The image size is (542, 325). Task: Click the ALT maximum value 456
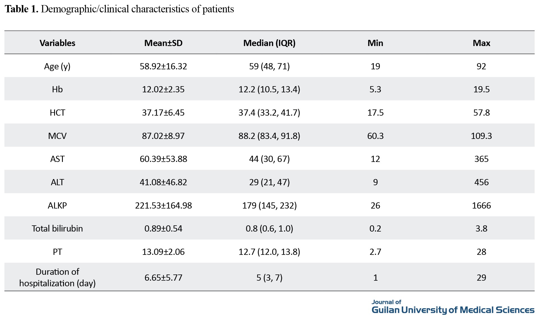[x=481, y=182]
